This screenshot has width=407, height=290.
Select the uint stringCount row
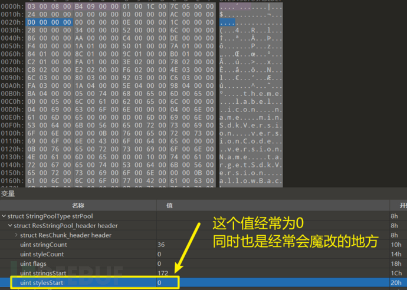pos(203,245)
